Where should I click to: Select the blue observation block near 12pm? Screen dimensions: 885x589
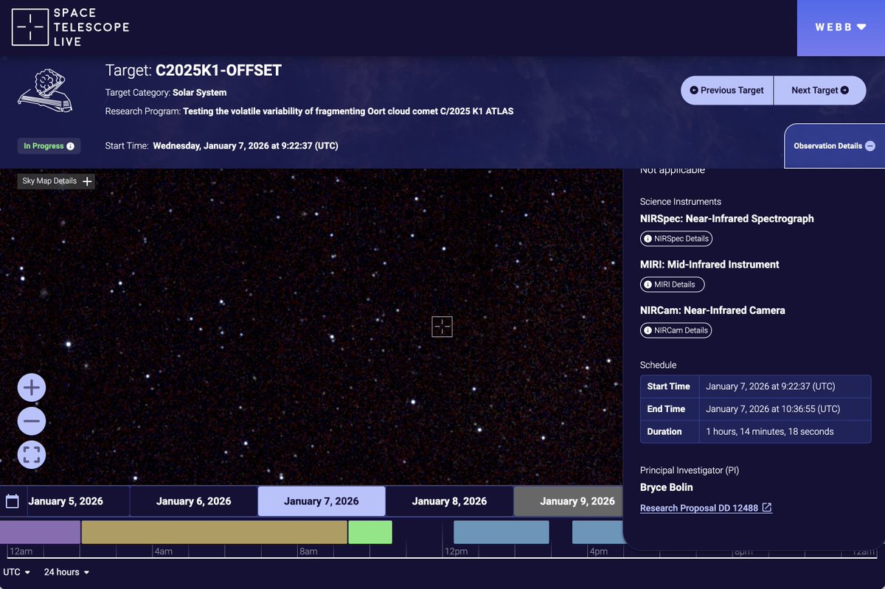click(x=502, y=532)
